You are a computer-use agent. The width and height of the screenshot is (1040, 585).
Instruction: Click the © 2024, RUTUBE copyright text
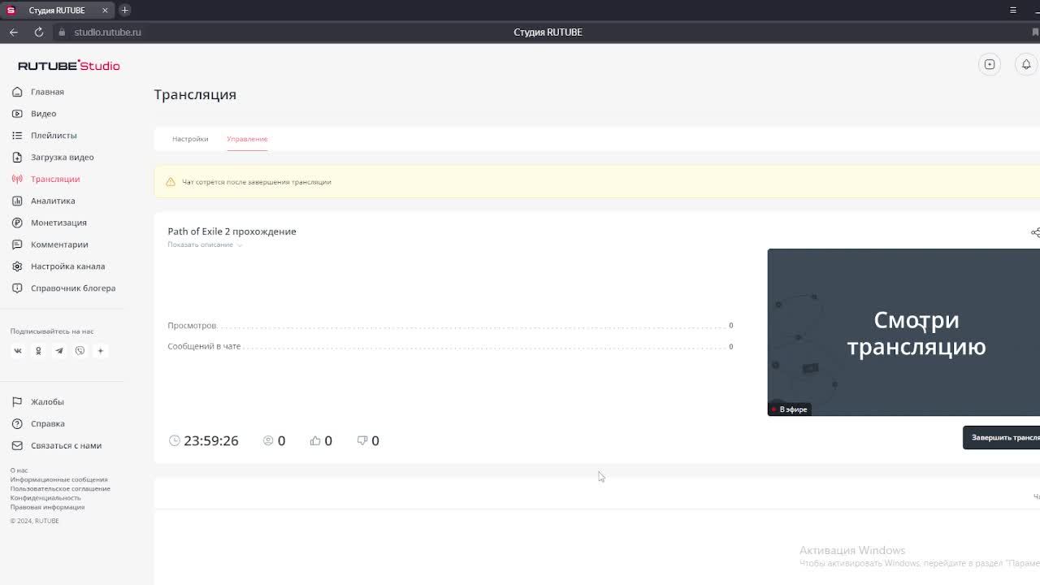click(34, 521)
